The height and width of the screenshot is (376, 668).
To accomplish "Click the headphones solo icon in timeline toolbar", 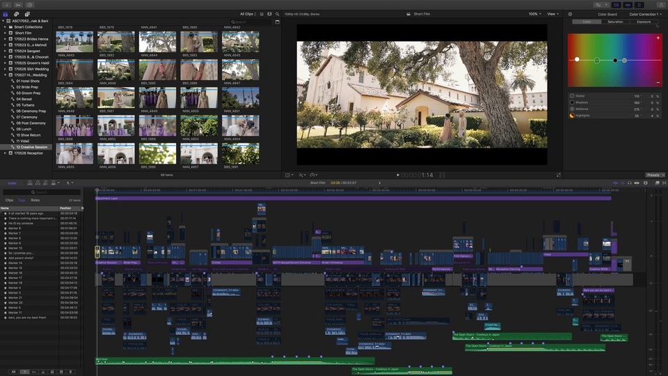I will coord(630,183).
